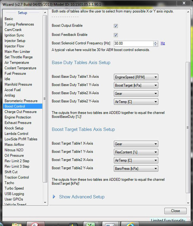Screen dimensions: 193x226
Task: Select Tuning Preferences in Setup list
Action: [x=19, y=24]
